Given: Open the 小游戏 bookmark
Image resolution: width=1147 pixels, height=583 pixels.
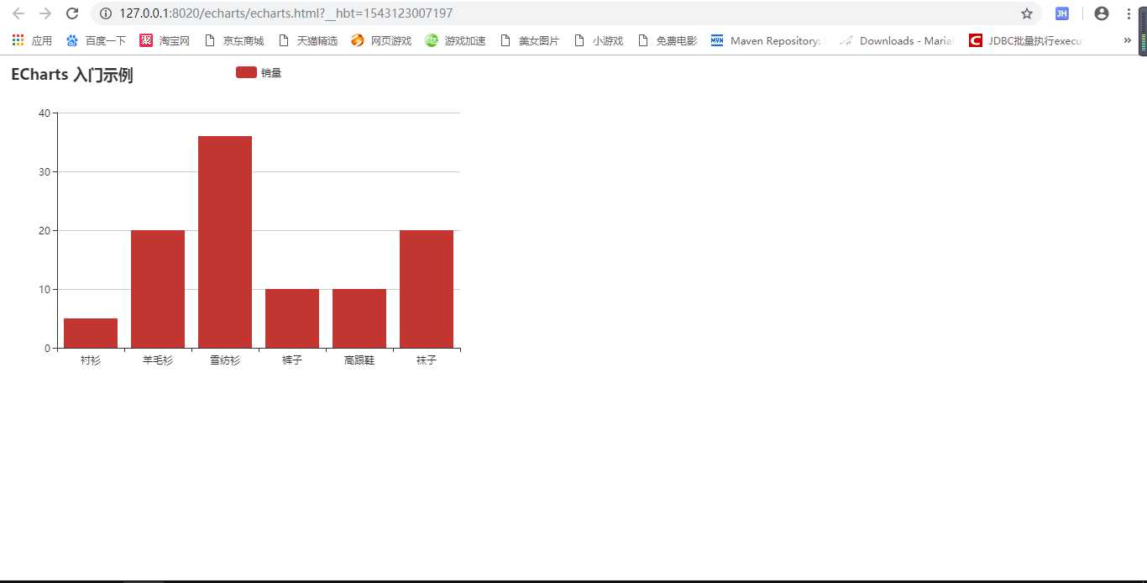Looking at the screenshot, I should coord(599,40).
